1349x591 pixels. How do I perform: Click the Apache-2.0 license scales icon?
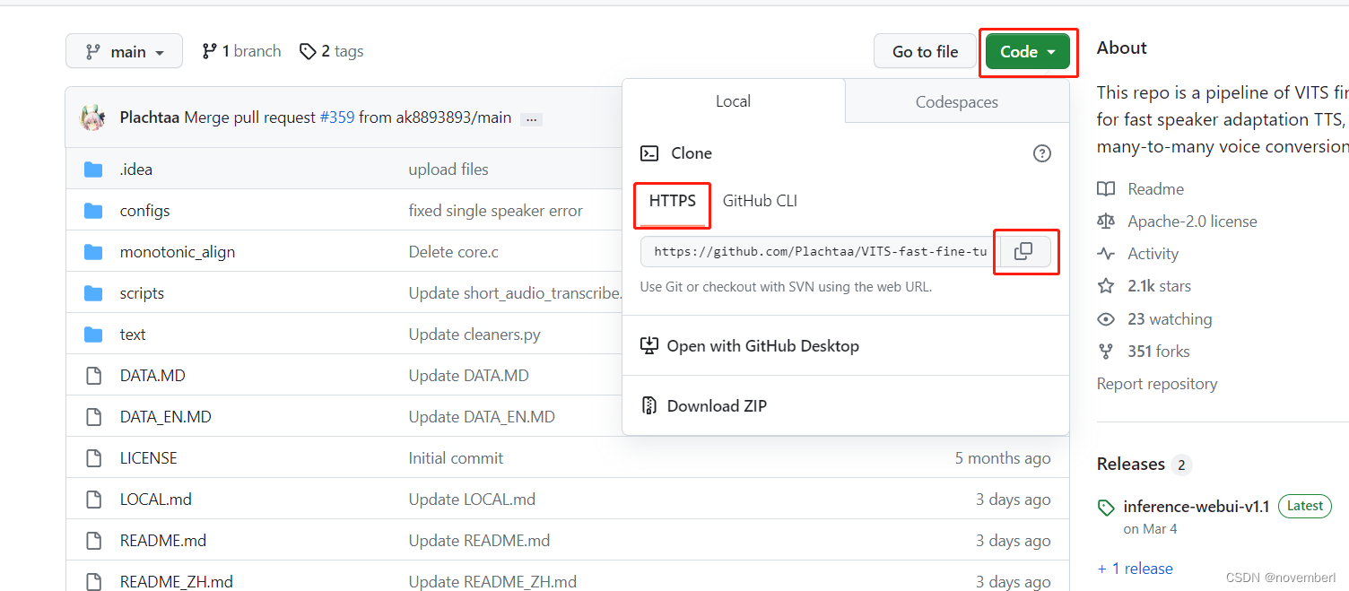click(x=1107, y=221)
